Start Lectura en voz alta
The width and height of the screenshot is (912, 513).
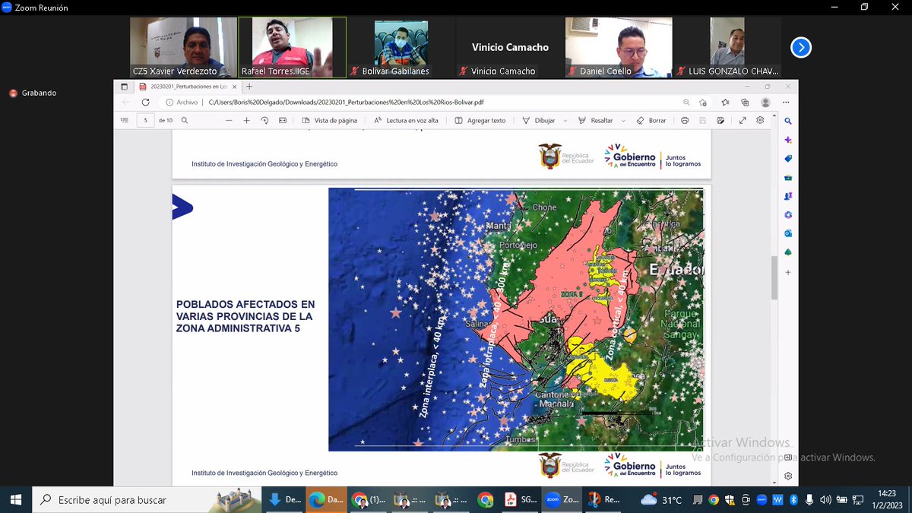[405, 120]
